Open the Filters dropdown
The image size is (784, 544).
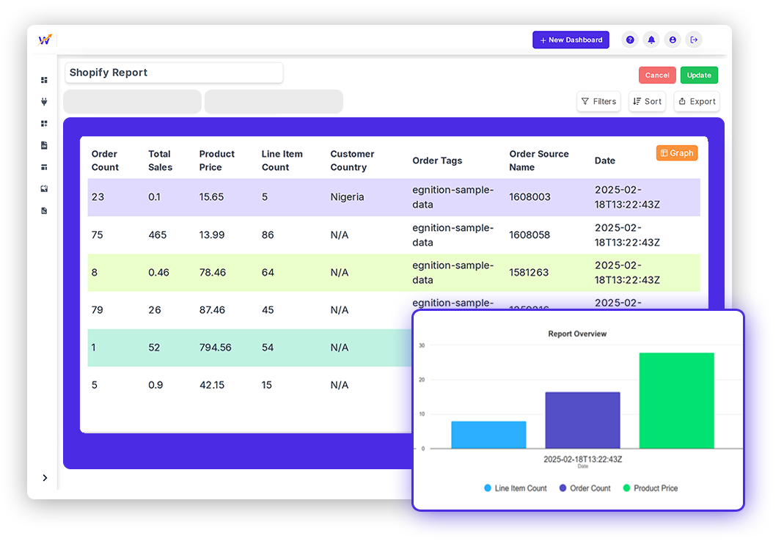click(x=598, y=101)
